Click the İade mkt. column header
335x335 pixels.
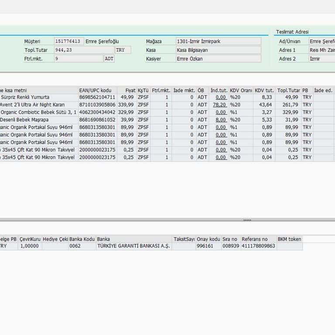184,90
